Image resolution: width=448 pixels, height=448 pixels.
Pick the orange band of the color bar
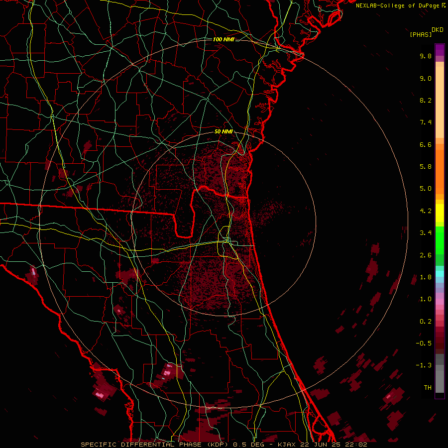click(x=440, y=172)
